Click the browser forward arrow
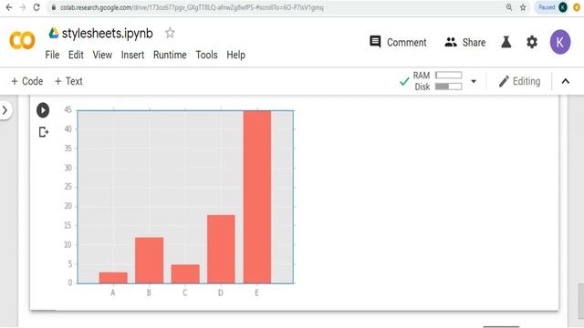The image size is (584, 328). click(x=22, y=7)
